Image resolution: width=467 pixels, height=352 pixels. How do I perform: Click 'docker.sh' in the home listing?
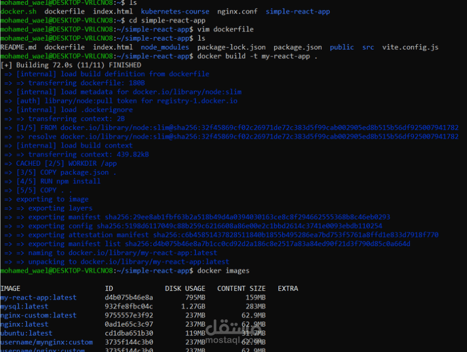[x=18, y=12]
